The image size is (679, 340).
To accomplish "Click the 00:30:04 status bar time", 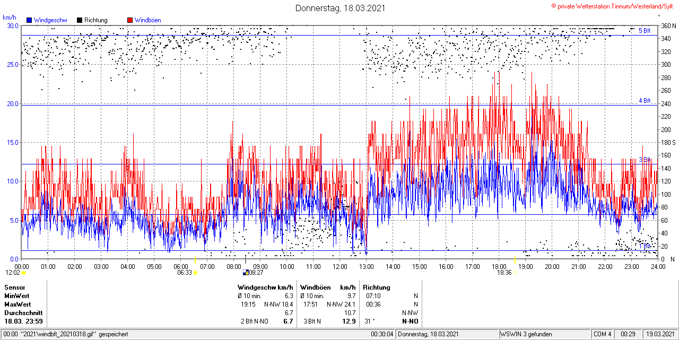I will pyautogui.click(x=382, y=334).
